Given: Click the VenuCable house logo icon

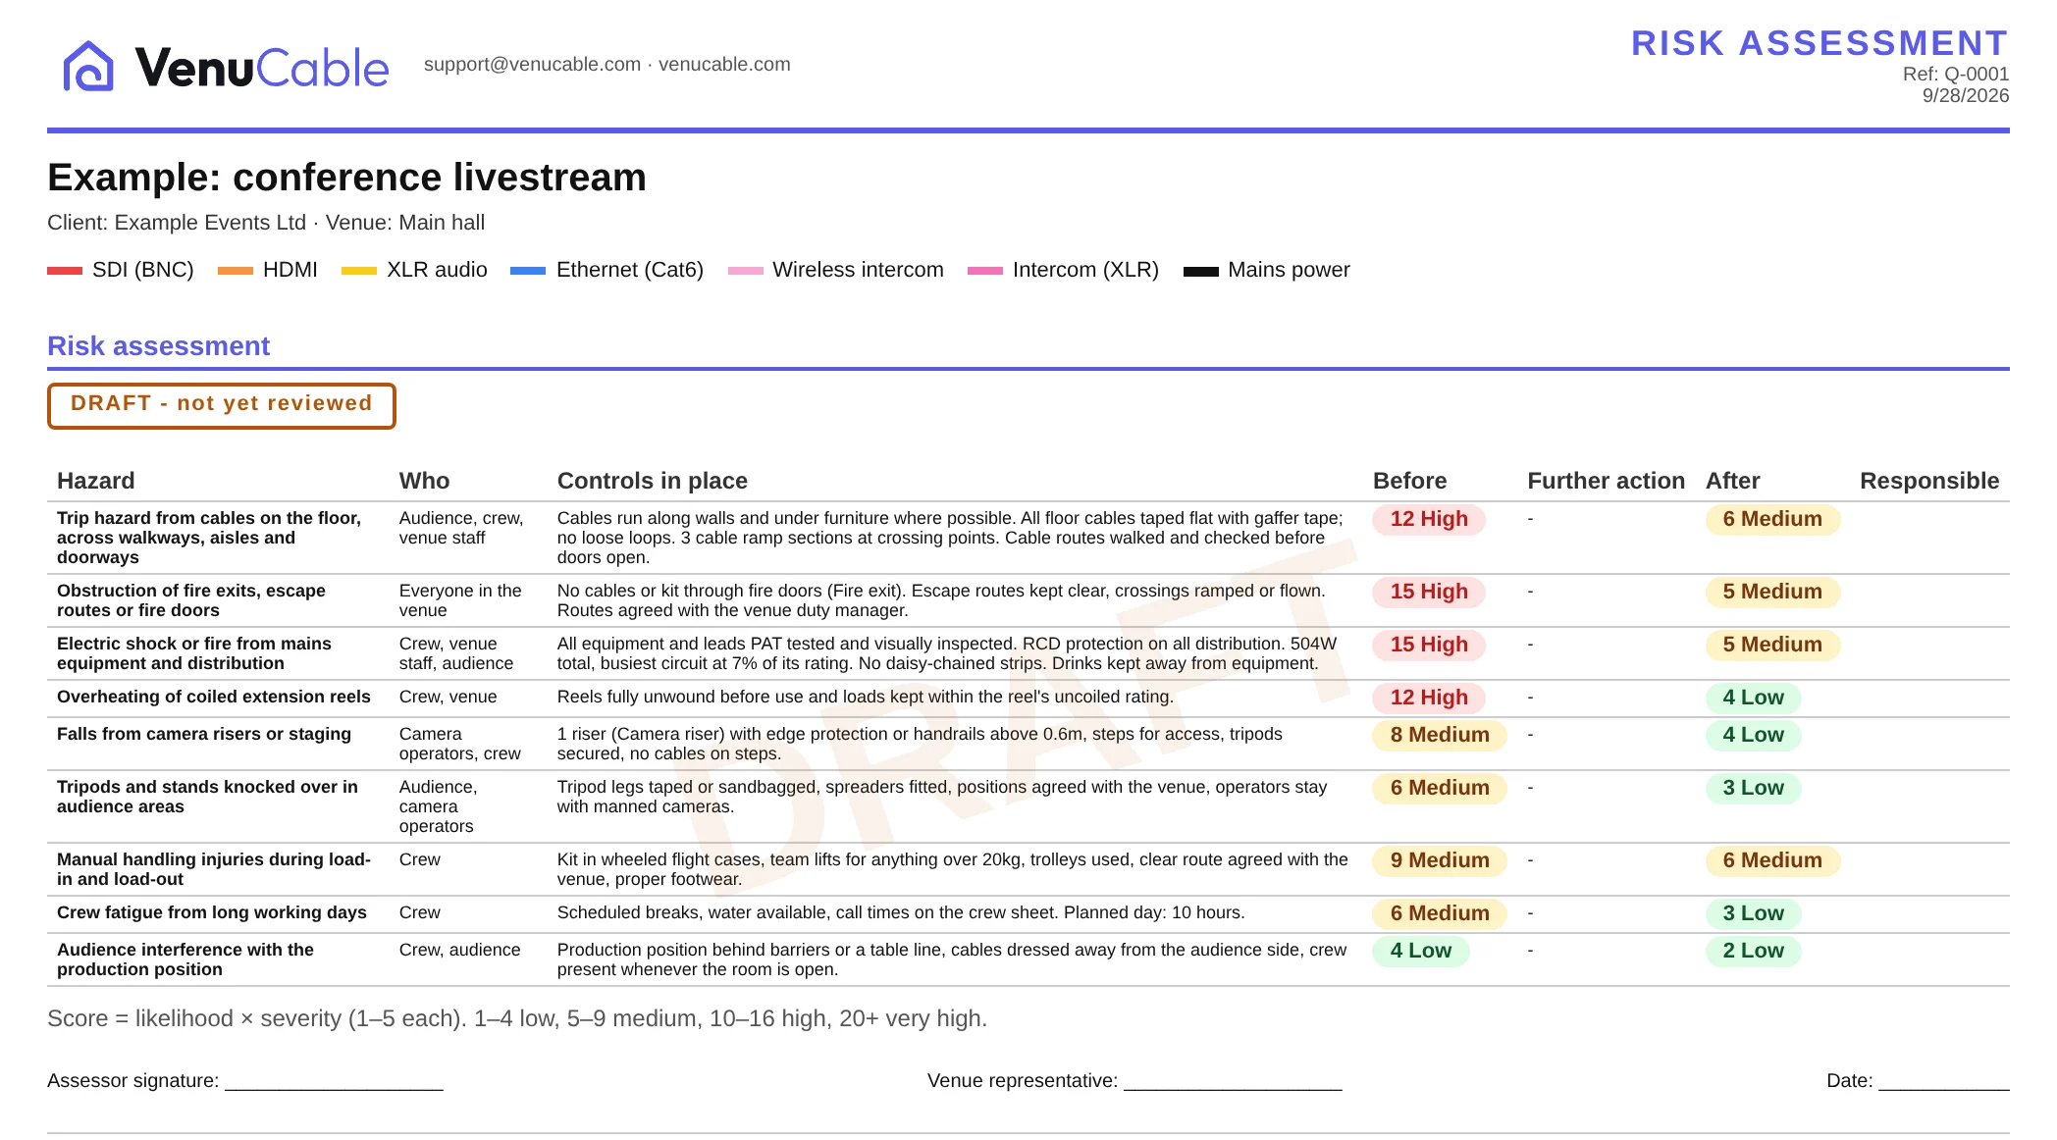Looking at the screenshot, I should click(x=88, y=66).
